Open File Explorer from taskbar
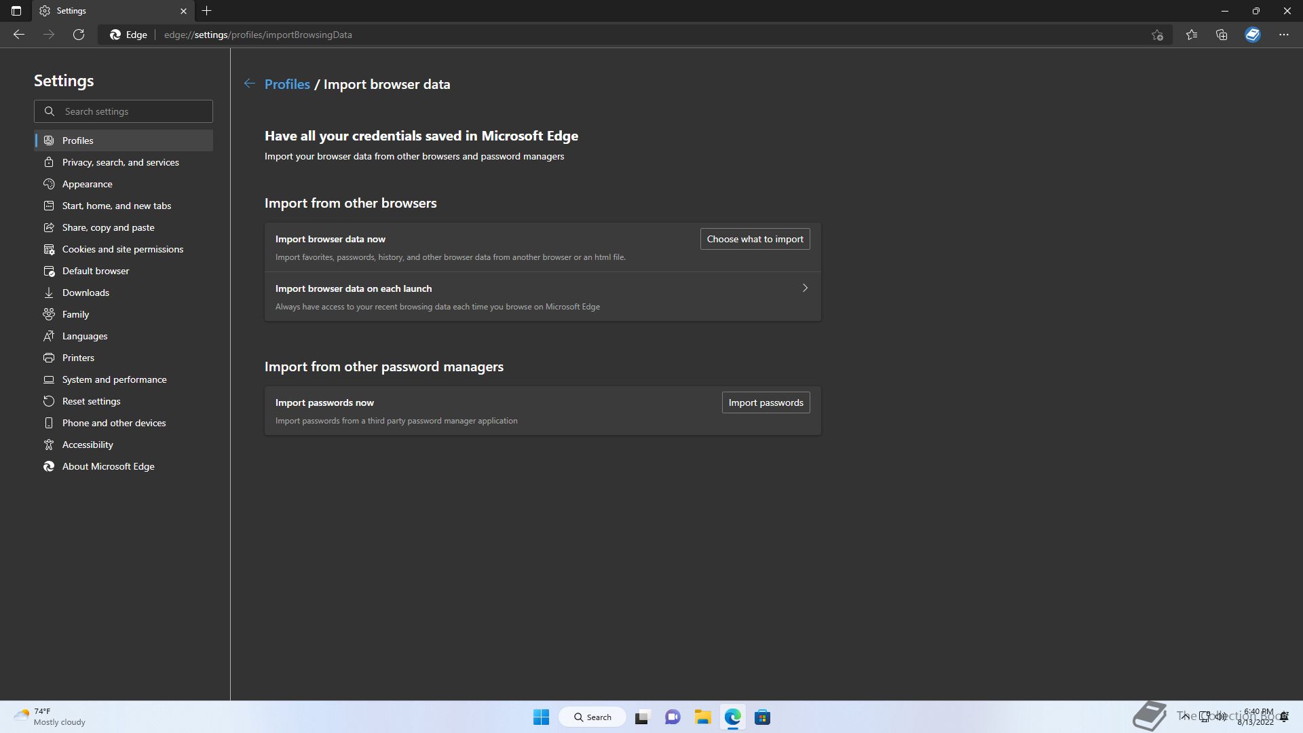 tap(702, 717)
